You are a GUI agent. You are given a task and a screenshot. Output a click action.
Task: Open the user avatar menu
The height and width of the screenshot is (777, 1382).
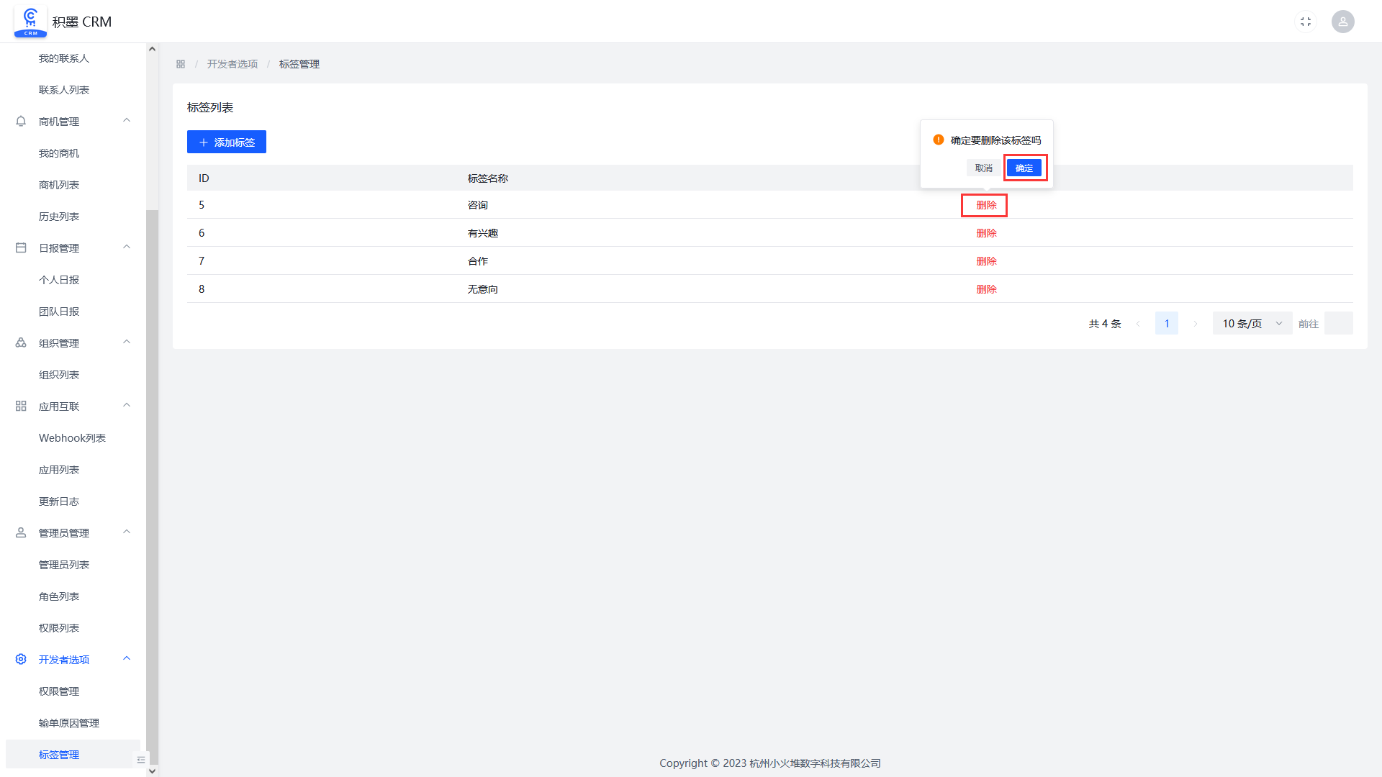click(1342, 22)
